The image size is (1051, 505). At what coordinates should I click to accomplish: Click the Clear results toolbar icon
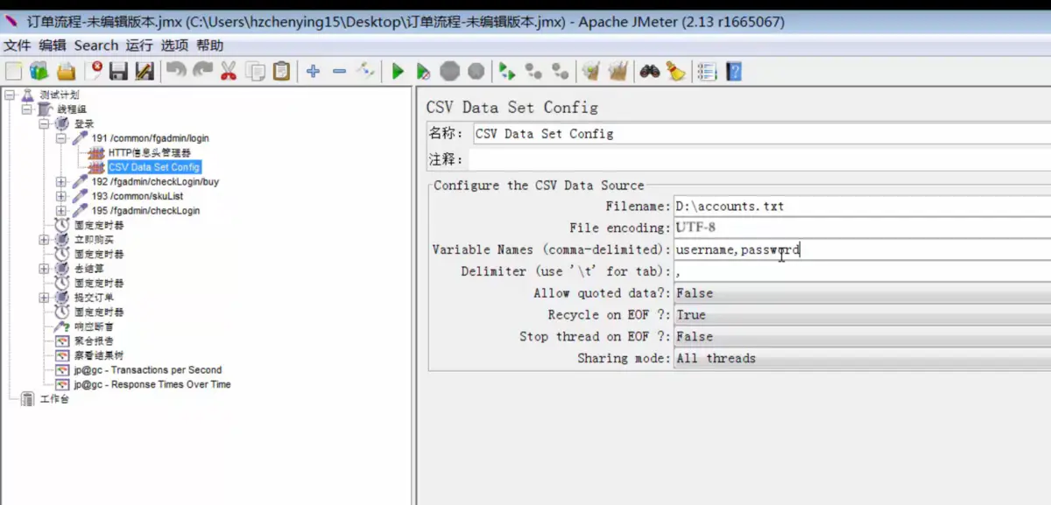[x=591, y=71]
